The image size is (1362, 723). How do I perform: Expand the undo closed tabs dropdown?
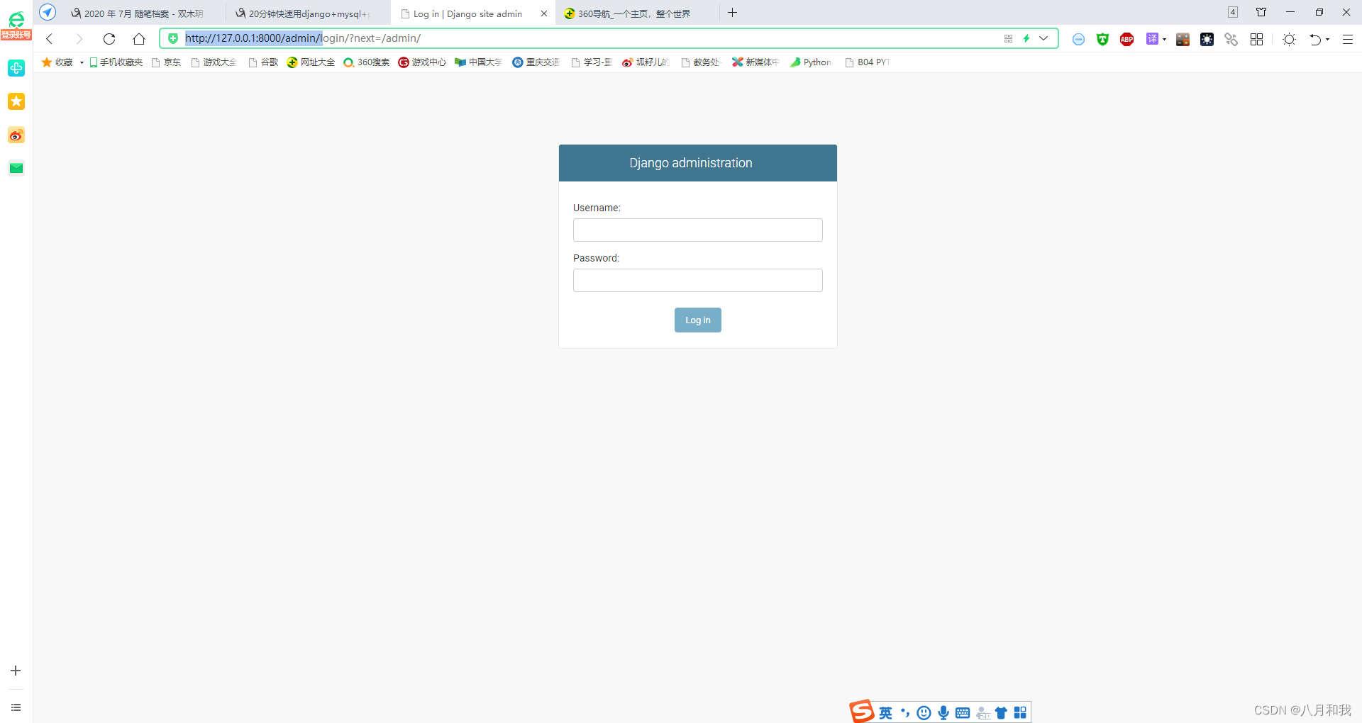(1327, 40)
